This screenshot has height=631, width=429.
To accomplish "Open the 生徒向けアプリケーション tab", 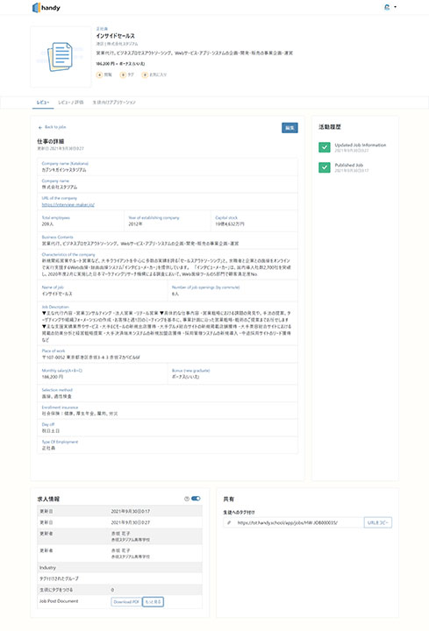I will [114, 103].
